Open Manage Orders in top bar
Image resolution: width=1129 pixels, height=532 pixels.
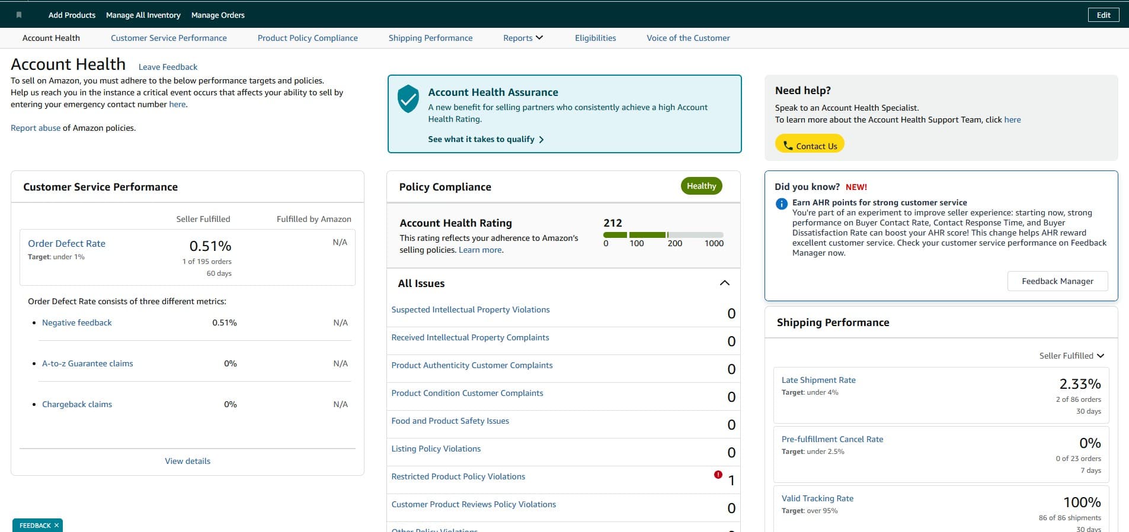point(218,15)
